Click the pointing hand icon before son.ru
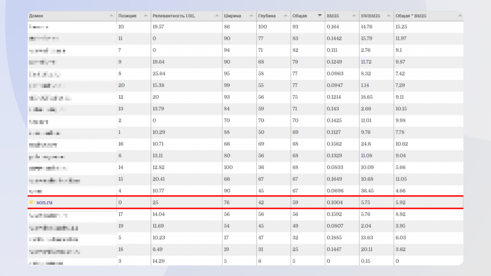491x276 pixels. click(32, 202)
